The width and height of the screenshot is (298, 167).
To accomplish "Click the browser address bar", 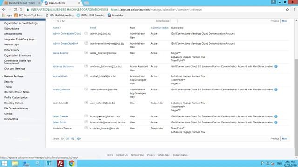I will point(156,9).
